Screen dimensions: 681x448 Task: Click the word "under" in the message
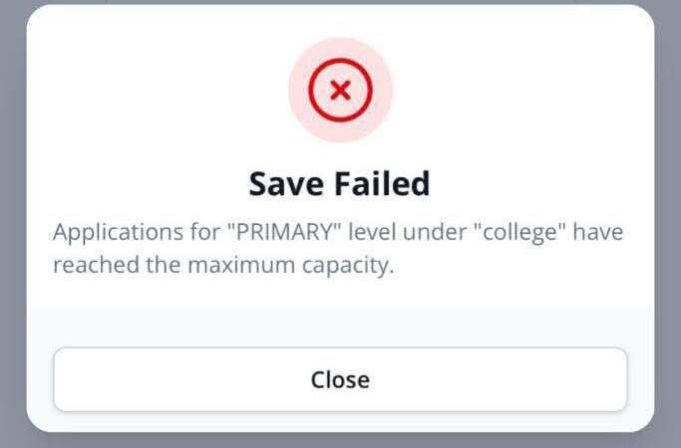click(x=425, y=233)
